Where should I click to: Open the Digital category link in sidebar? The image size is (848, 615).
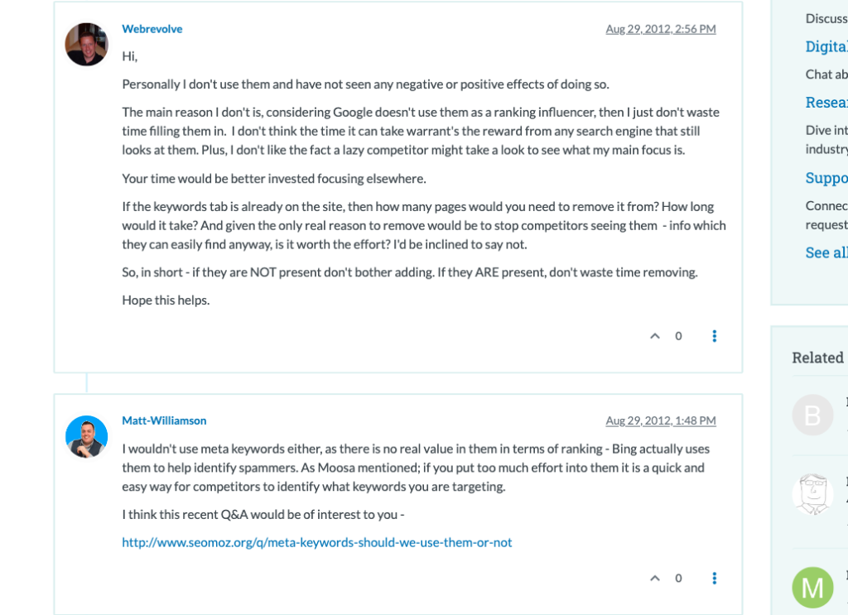[826, 46]
